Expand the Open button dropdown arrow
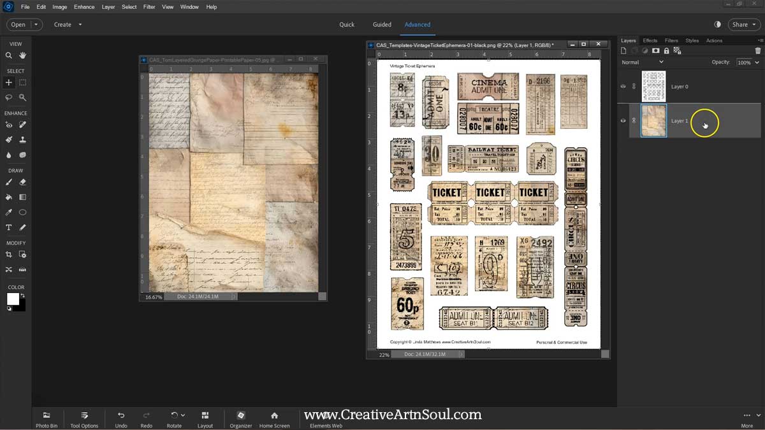The height and width of the screenshot is (430, 765). click(x=36, y=25)
